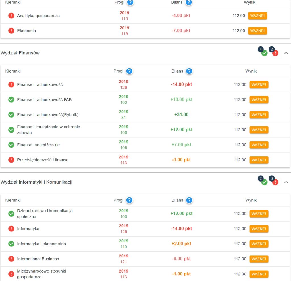Collapse the Wydział Finansów section
The width and height of the screenshot is (291, 281).
286,53
